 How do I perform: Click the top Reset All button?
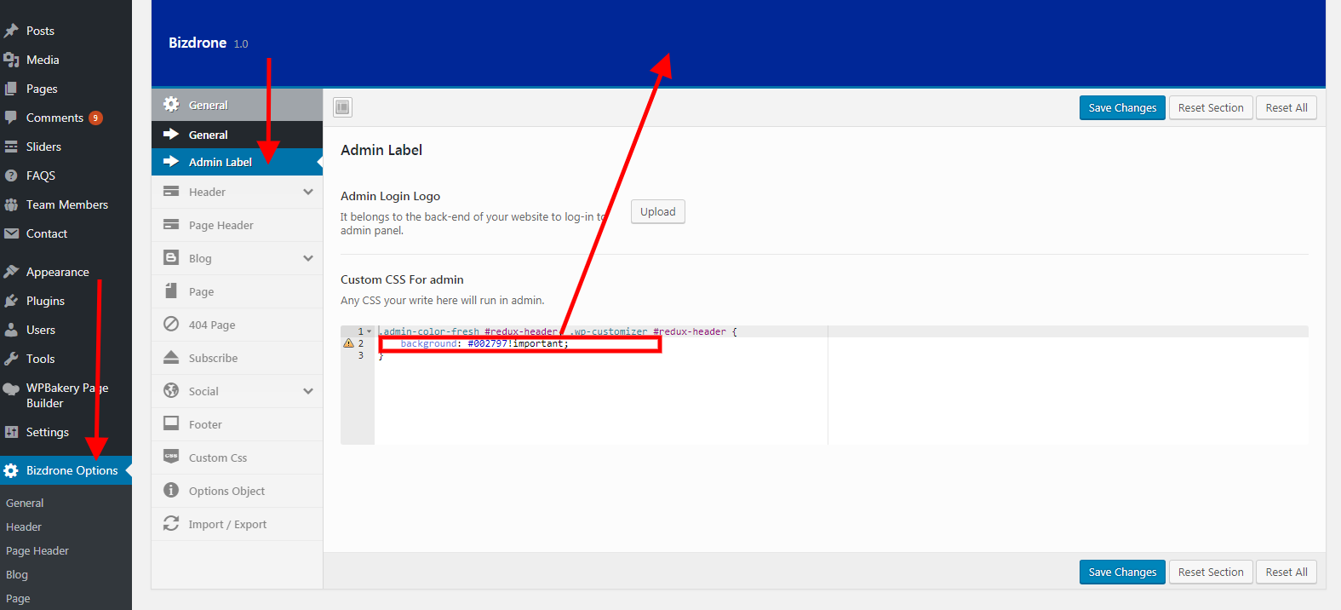pyautogui.click(x=1287, y=107)
